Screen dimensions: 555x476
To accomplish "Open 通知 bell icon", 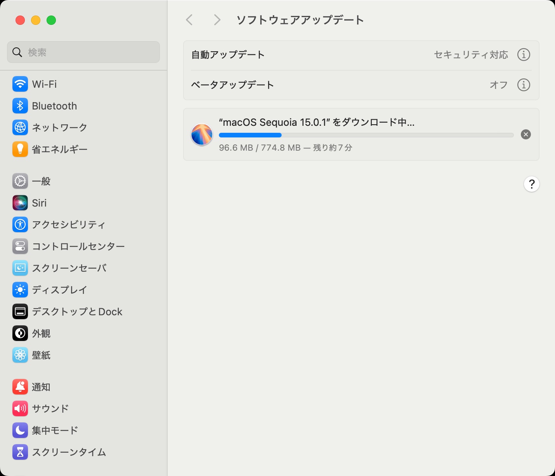I will [20, 387].
